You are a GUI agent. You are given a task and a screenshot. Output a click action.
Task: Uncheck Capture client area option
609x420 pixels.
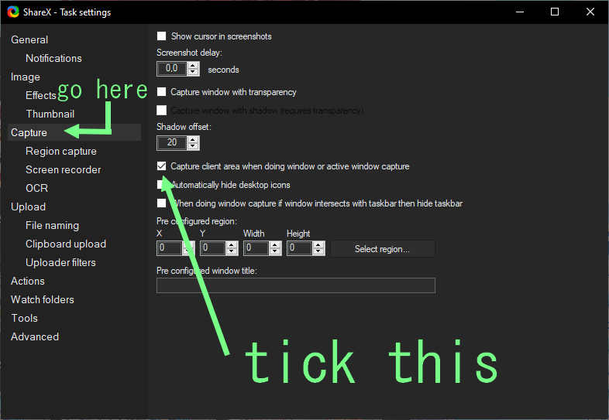162,166
